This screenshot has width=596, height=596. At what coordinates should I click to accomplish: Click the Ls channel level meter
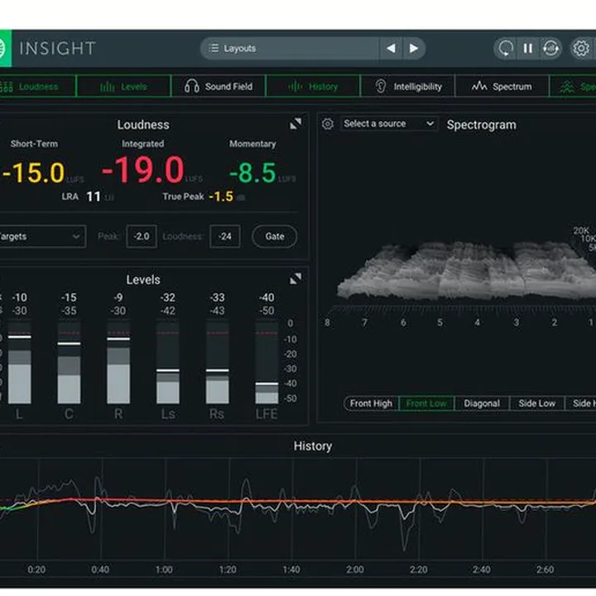point(167,363)
